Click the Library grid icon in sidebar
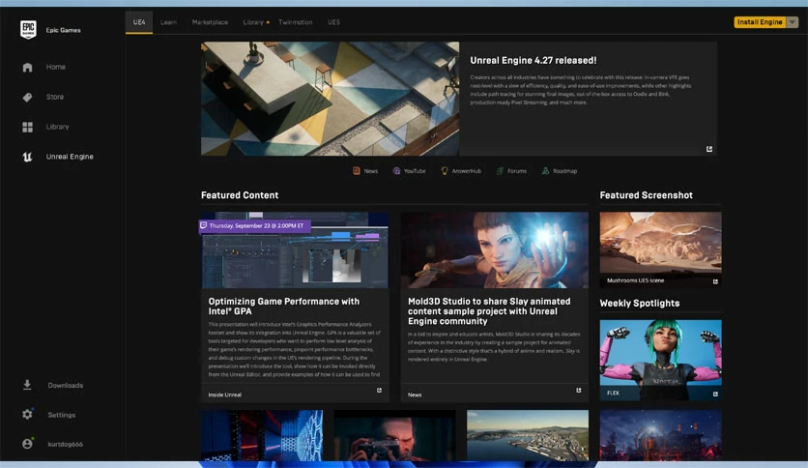 tap(27, 127)
